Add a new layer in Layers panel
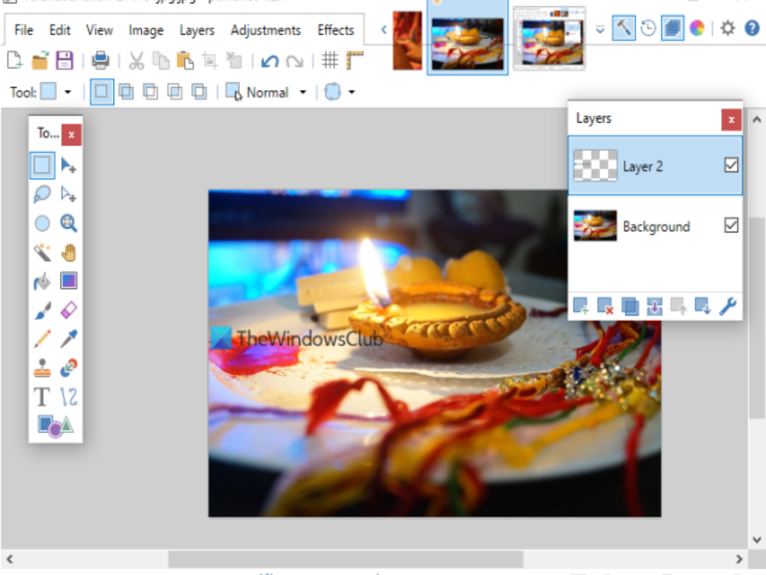This screenshot has height=575, width=766. click(581, 306)
